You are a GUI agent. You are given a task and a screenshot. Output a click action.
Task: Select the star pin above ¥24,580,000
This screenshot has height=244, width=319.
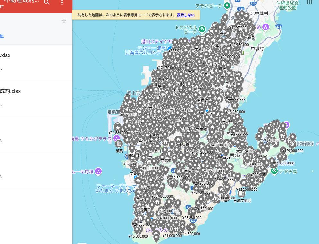pyautogui.click(x=117, y=128)
